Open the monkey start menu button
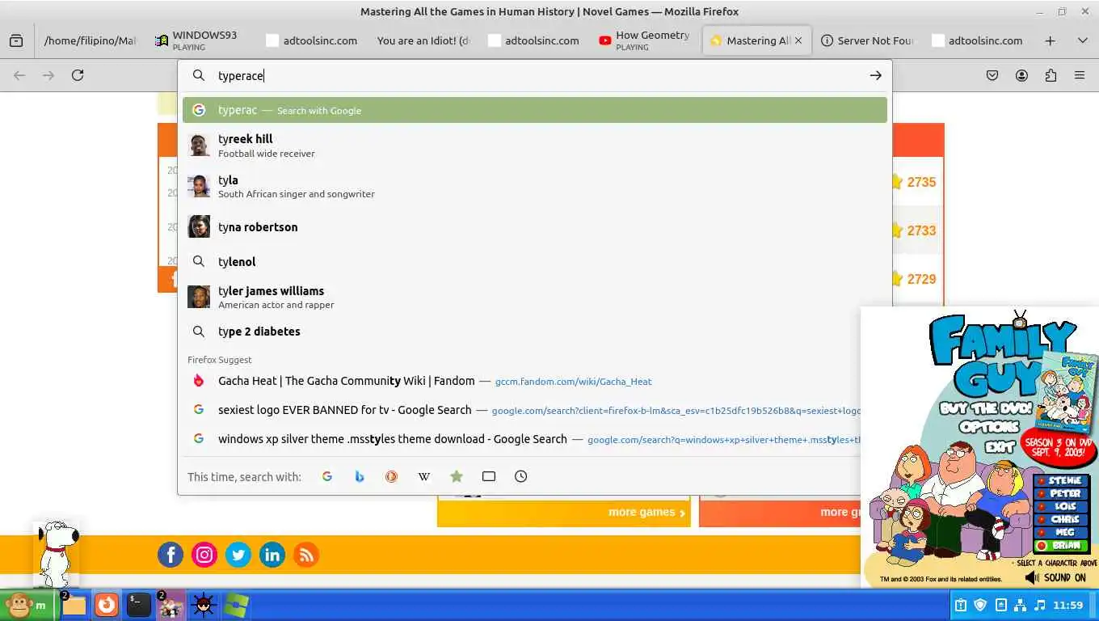1099x621 pixels. 27,605
